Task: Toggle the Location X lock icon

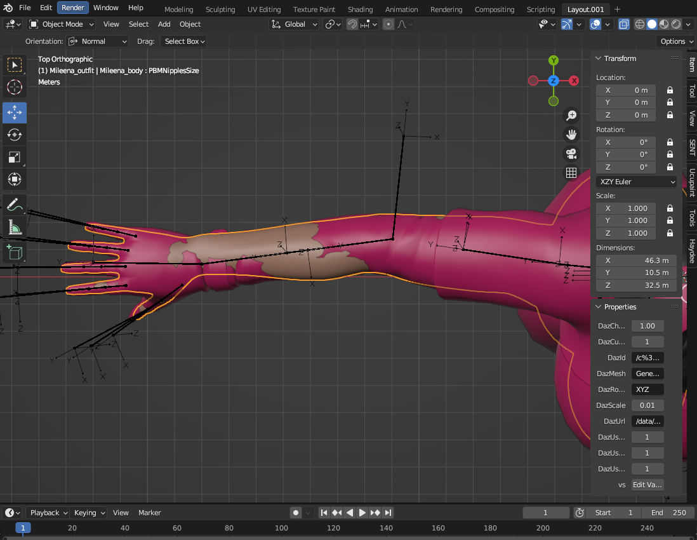Action: (x=670, y=90)
